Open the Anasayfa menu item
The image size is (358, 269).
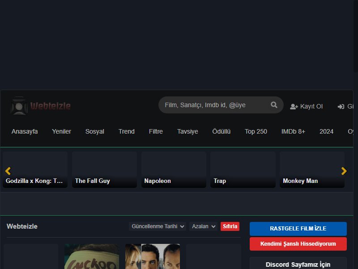click(x=25, y=131)
